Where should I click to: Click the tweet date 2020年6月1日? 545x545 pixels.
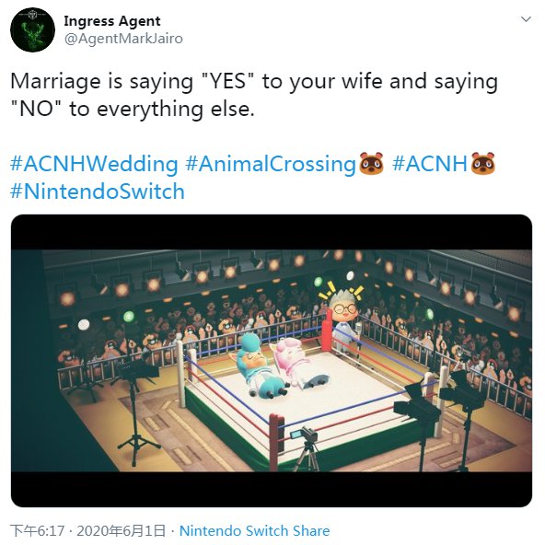point(121,531)
